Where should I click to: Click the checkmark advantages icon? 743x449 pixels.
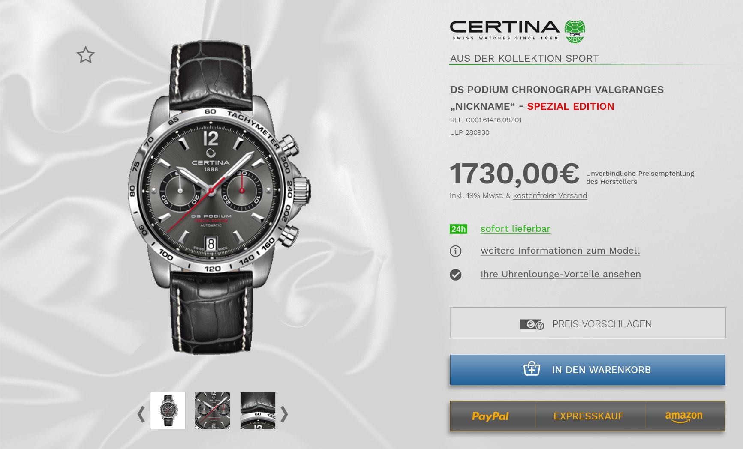[x=456, y=275]
